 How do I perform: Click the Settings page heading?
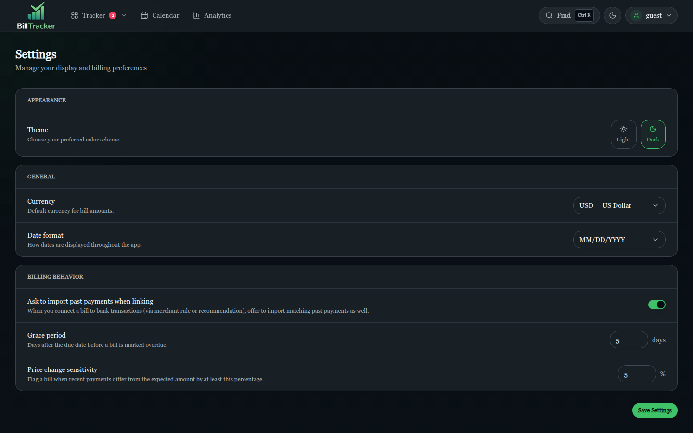36,54
